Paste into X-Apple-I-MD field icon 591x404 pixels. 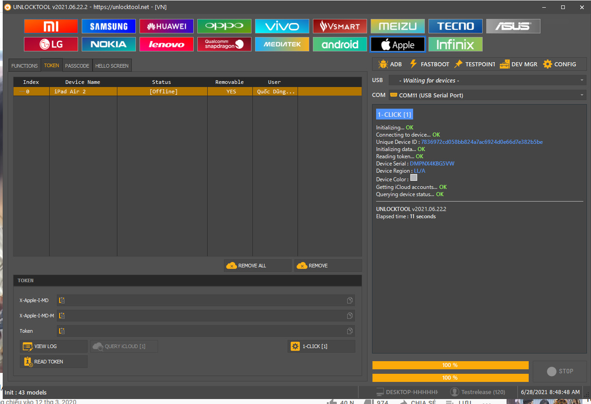pyautogui.click(x=62, y=300)
